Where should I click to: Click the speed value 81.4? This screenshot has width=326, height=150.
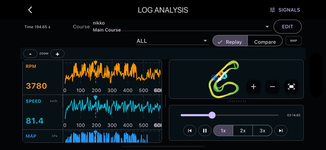[35, 121]
